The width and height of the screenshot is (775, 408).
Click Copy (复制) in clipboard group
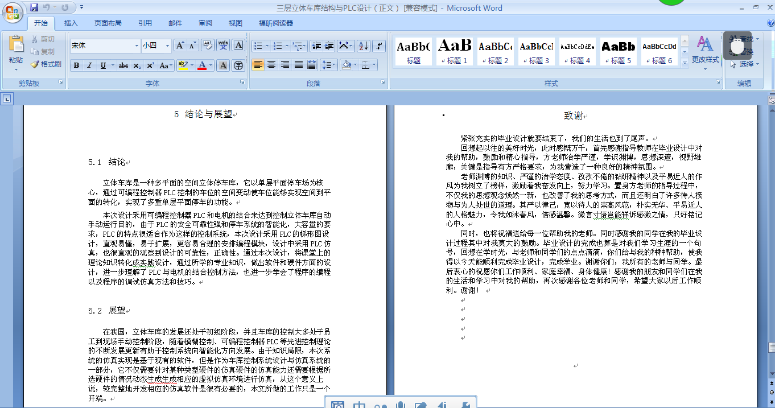pyautogui.click(x=43, y=52)
